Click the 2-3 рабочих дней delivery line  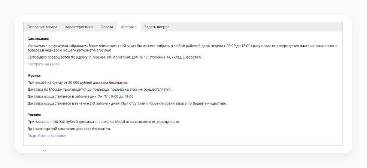pos(127,103)
